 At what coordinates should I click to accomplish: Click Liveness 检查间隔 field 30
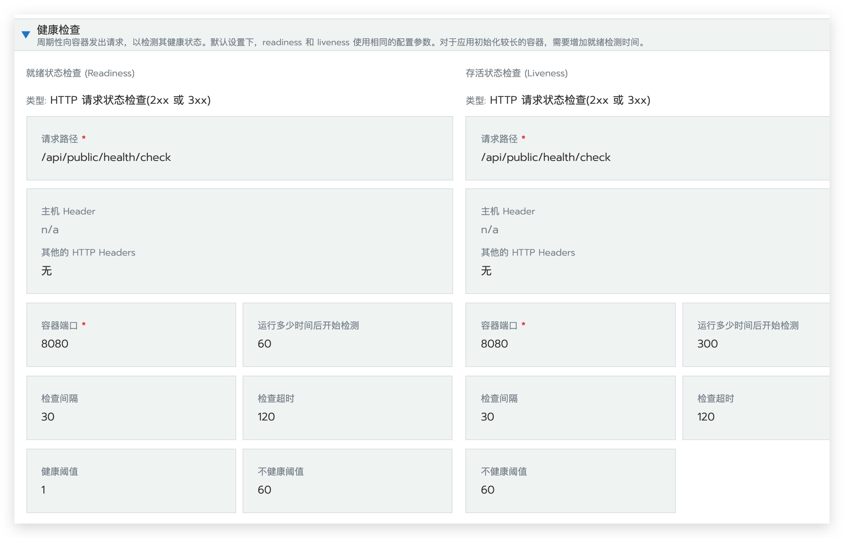point(487,417)
